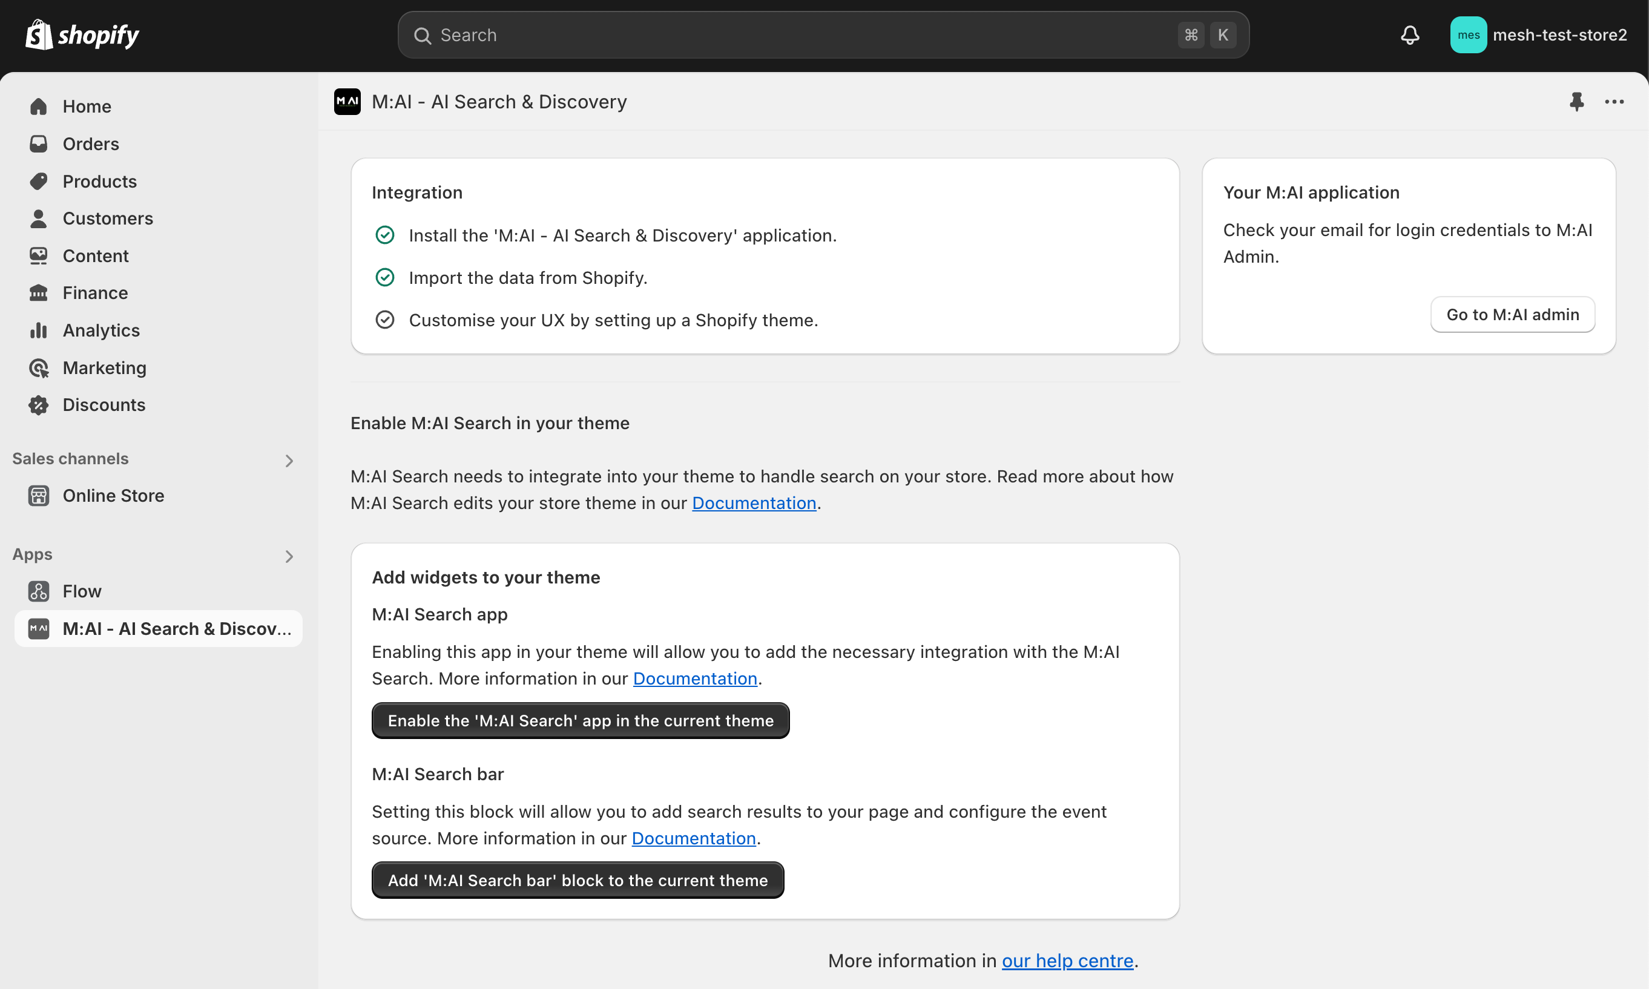Viewport: 1649px width, 989px height.
Task: Click 'Enable M:AI Search in your theme' heading
Action: [x=490, y=424]
